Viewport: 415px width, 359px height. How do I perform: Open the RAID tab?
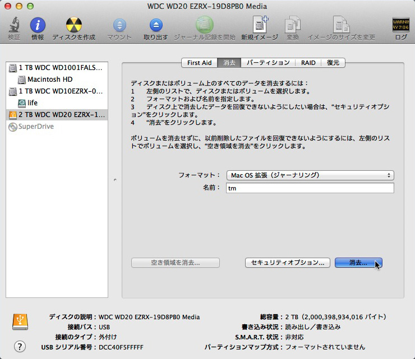pos(308,63)
